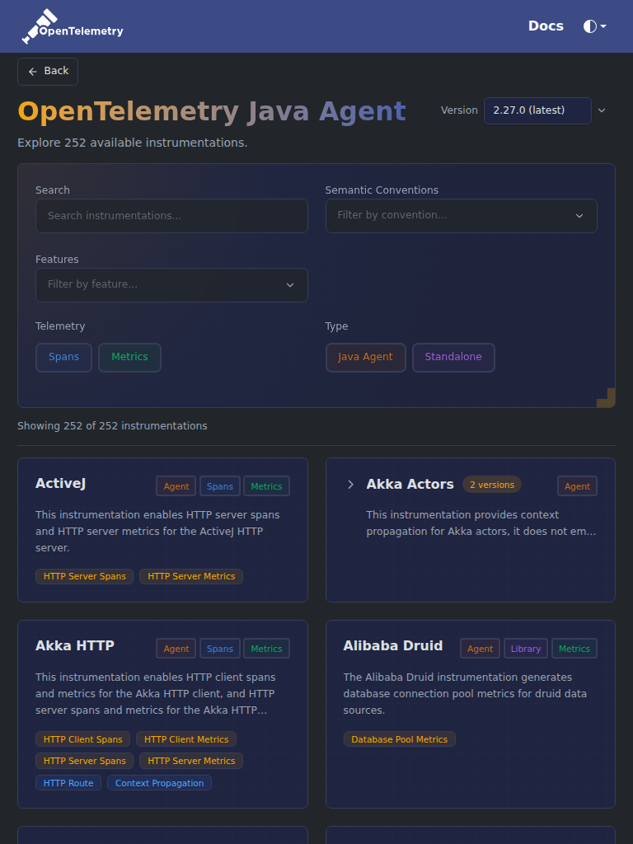This screenshot has width=633, height=844.
Task: Toggle the Spans telemetry filter
Action: click(63, 357)
